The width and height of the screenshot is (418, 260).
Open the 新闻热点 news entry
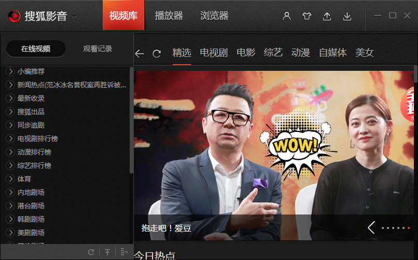click(x=71, y=85)
